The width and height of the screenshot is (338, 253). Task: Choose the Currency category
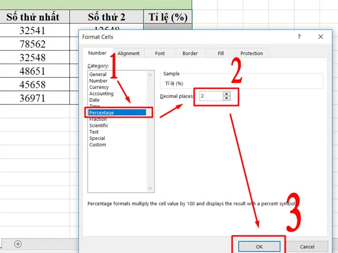tap(99, 87)
